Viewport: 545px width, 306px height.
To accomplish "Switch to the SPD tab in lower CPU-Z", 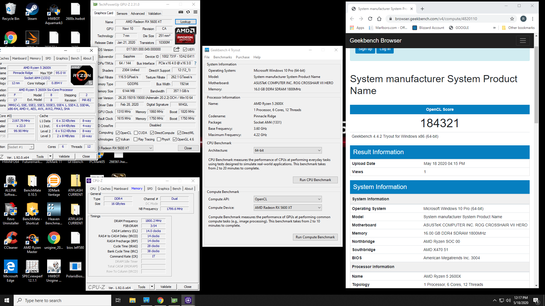I will [150, 189].
